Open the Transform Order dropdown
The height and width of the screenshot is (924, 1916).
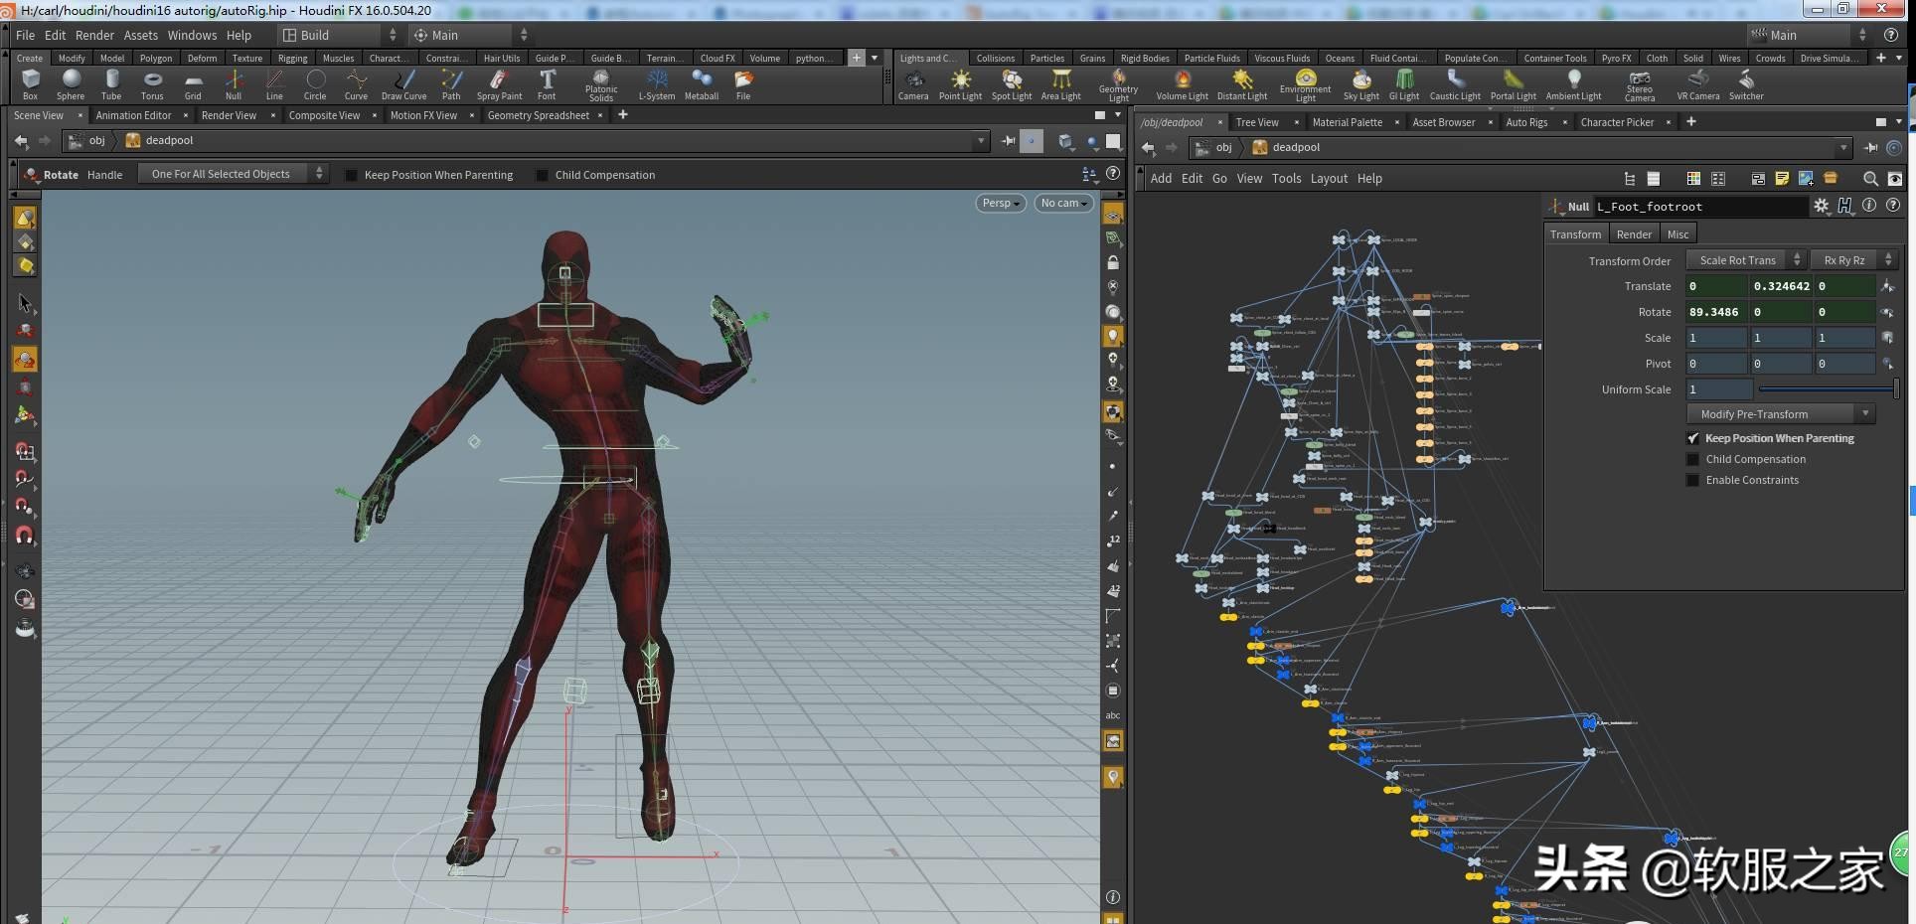point(1745,260)
